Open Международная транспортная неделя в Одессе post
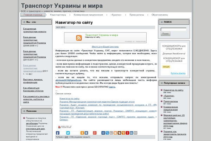The height and width of the screenshot is (141, 211). coord(97,102)
